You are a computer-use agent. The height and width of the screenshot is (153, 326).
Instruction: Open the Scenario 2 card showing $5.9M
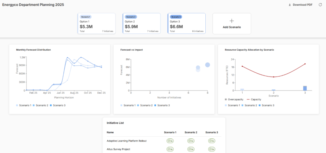coord(142,24)
